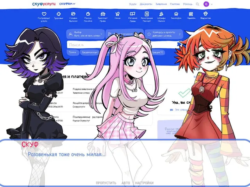Screen dimensions: 250x187
Task: Click the Земля Дом house icon
Action: (176, 14)
